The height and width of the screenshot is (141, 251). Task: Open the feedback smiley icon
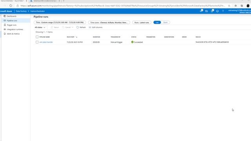pos(217,11)
